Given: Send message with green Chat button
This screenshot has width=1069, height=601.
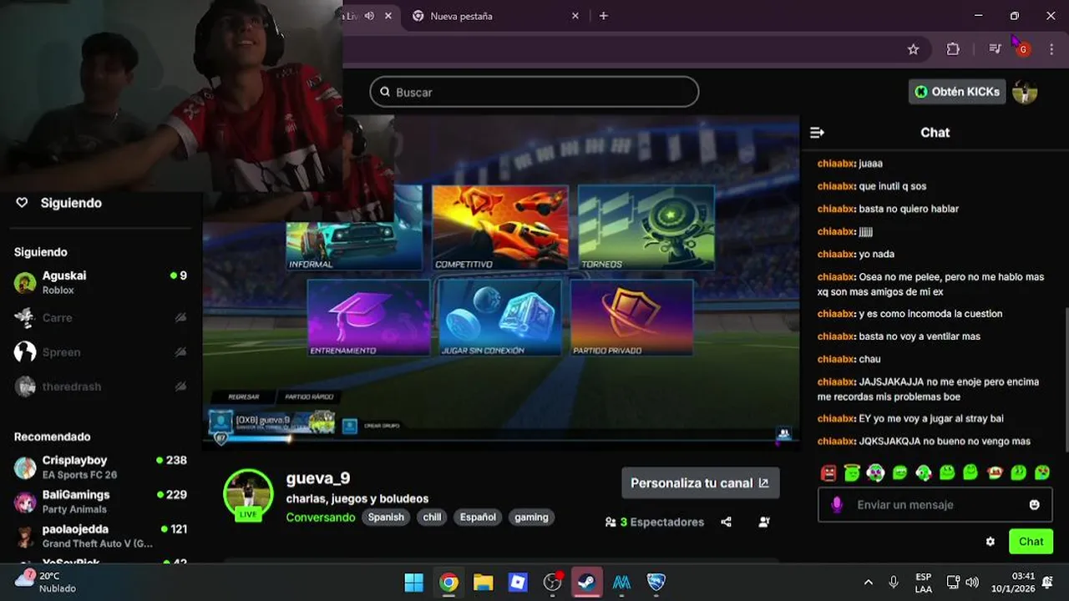Looking at the screenshot, I should [x=1031, y=542].
